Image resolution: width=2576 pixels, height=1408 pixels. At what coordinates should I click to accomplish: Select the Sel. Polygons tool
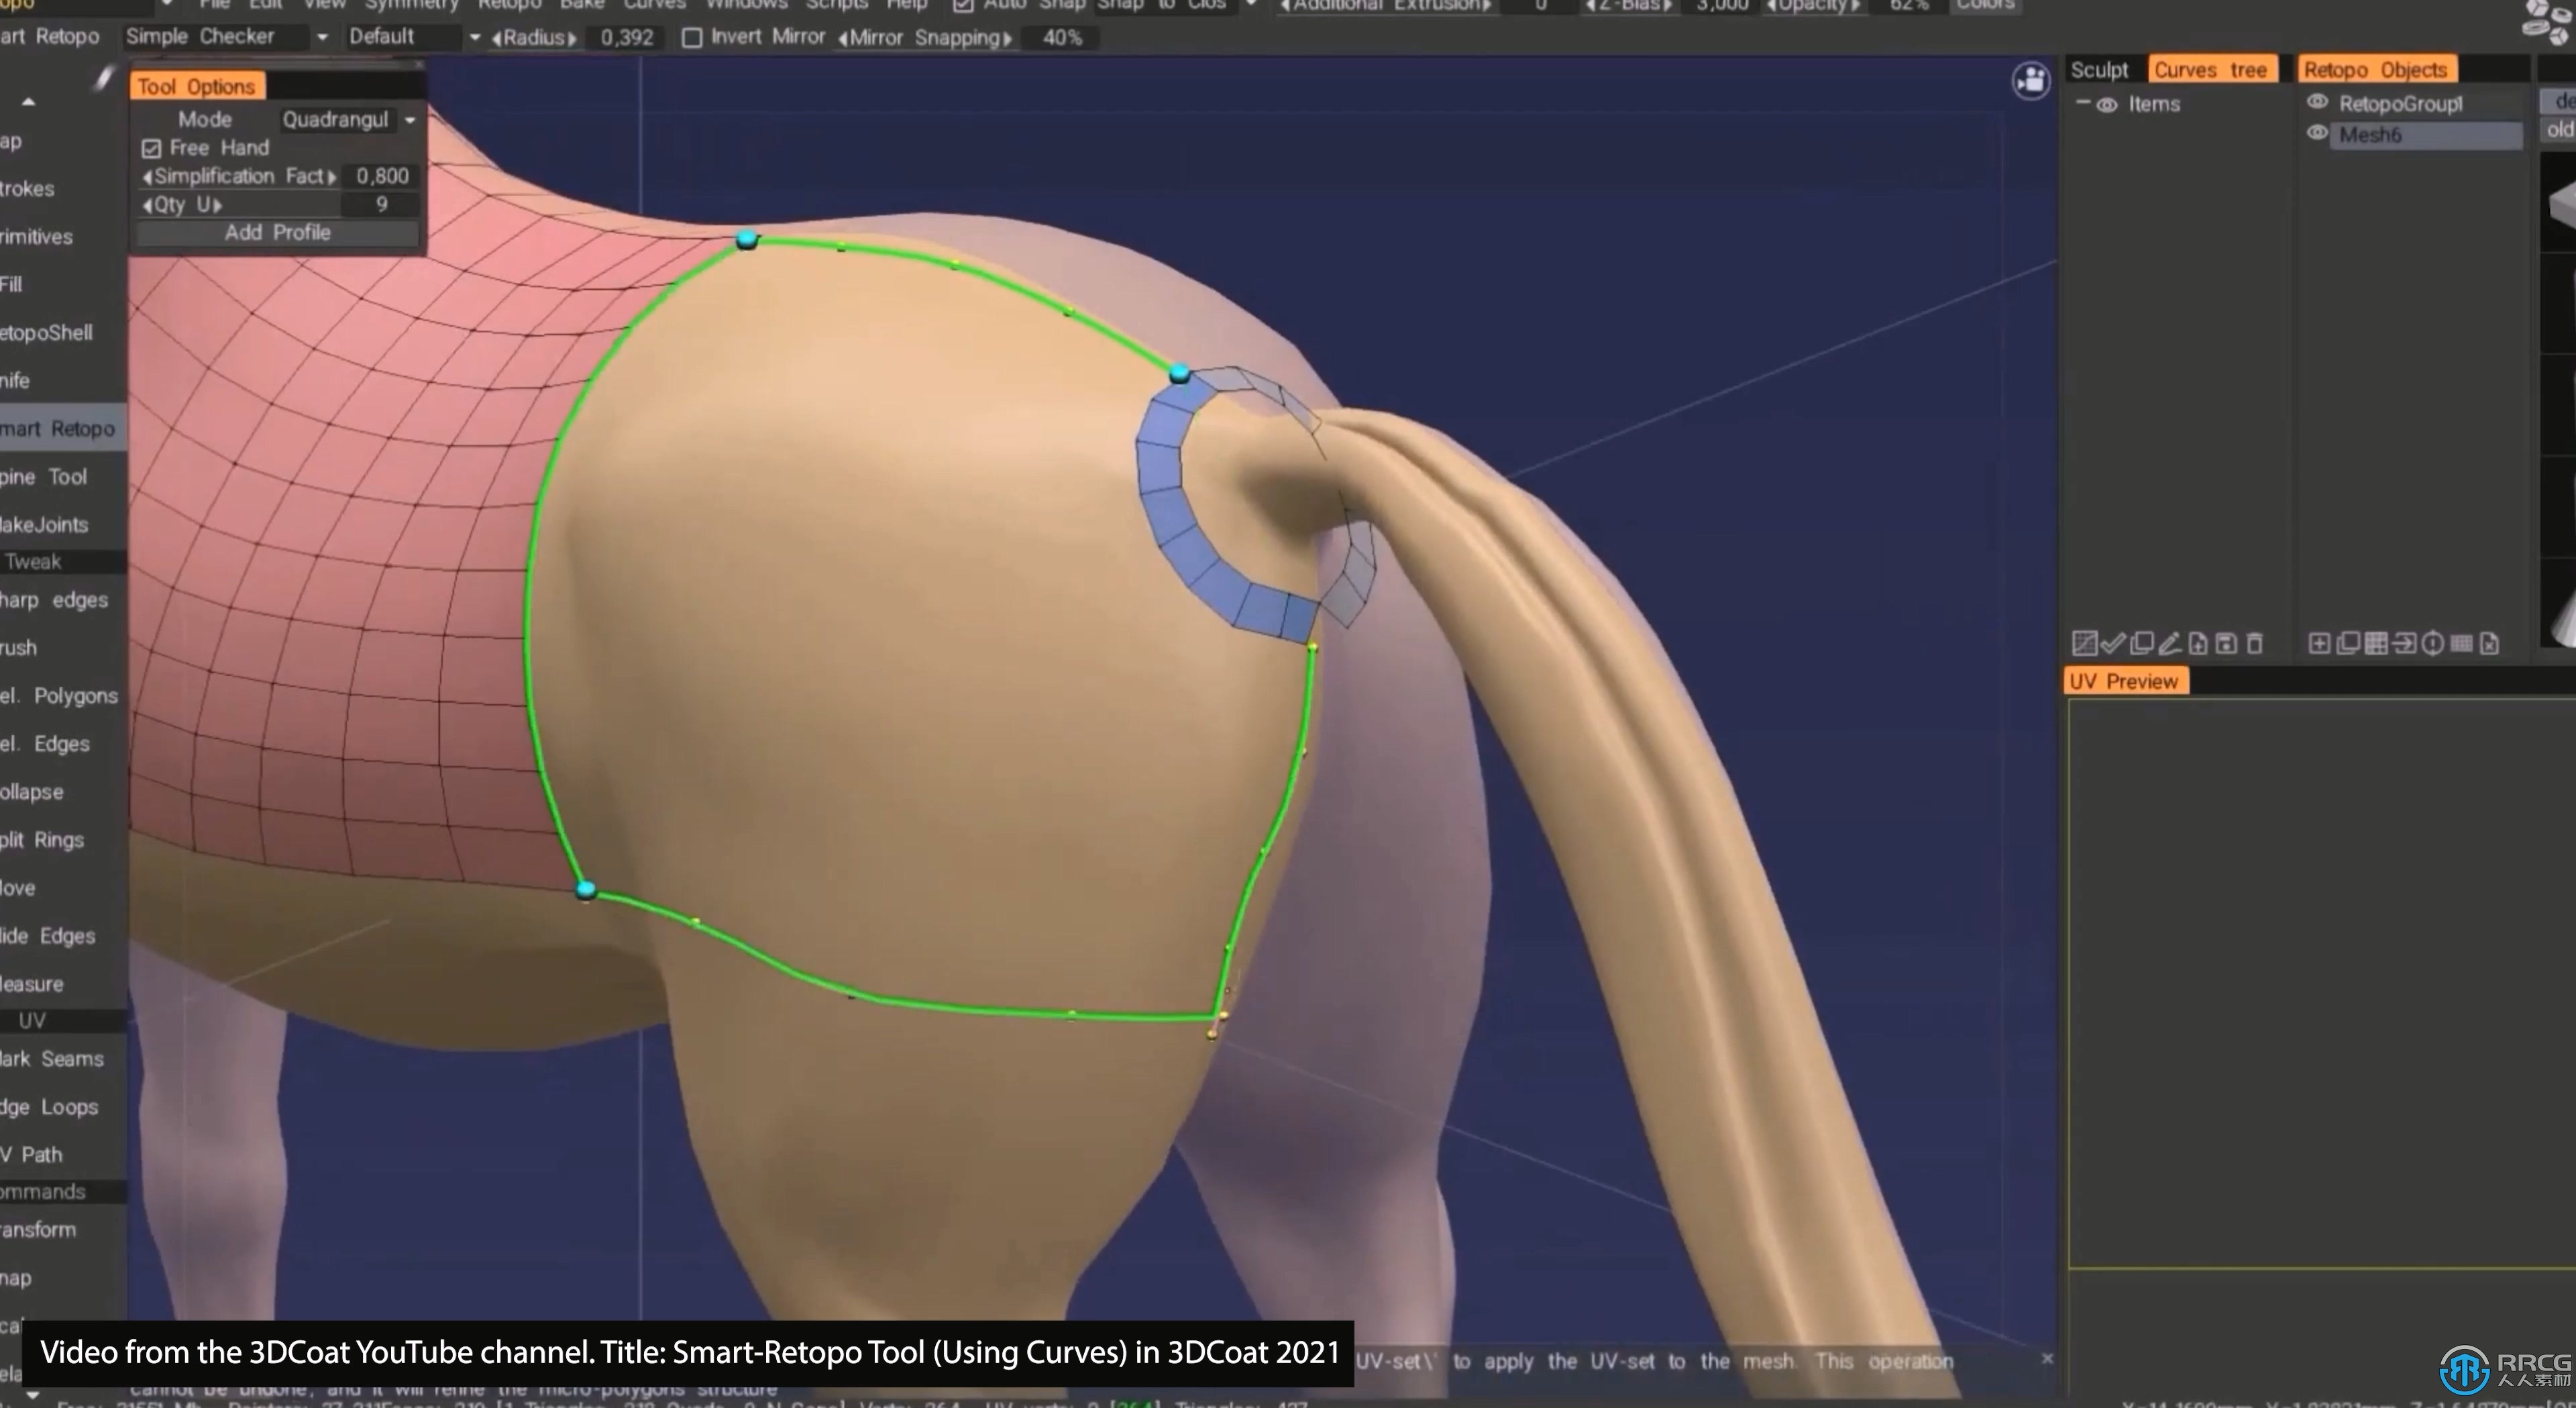[x=59, y=695]
